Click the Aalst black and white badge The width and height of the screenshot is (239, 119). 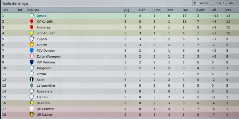(32, 80)
